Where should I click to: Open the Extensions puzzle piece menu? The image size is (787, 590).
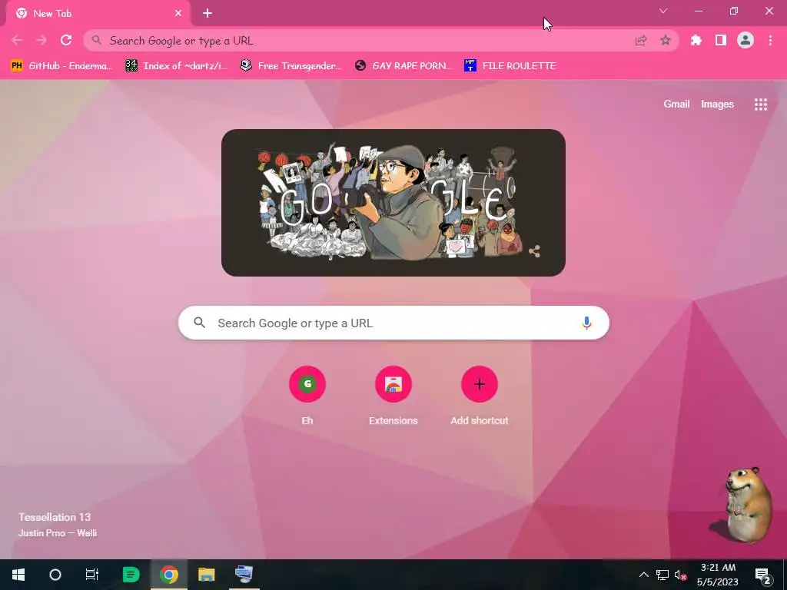click(696, 40)
